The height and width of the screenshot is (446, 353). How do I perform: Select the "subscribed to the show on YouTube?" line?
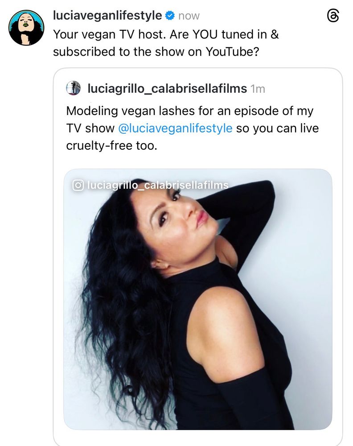(156, 52)
